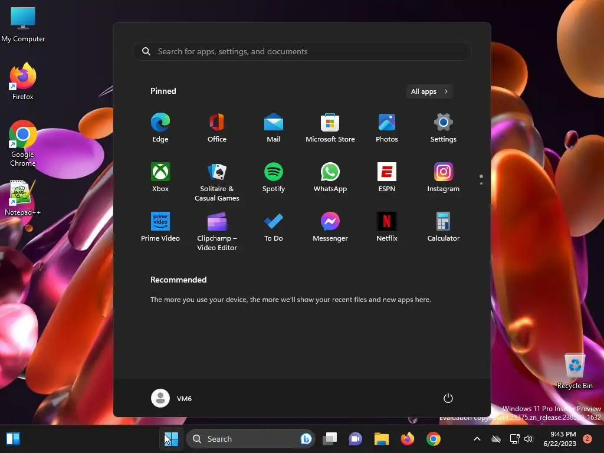Open Settings from pinned apps
The height and width of the screenshot is (453, 604).
pos(444,128)
